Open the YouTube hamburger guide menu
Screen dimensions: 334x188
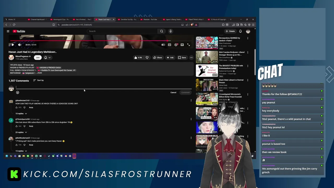pyautogui.click(x=8, y=31)
